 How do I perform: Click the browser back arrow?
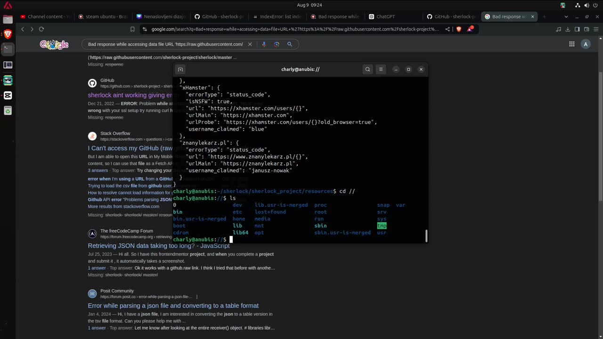(22, 29)
